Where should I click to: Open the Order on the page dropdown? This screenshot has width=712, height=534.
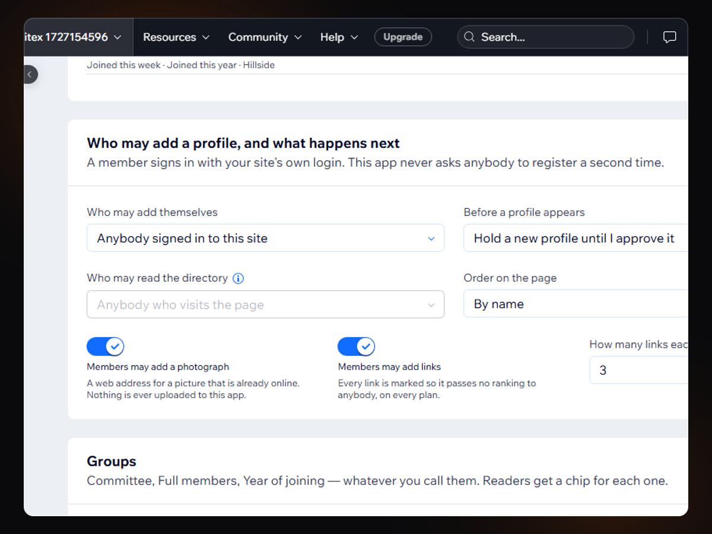(576, 304)
